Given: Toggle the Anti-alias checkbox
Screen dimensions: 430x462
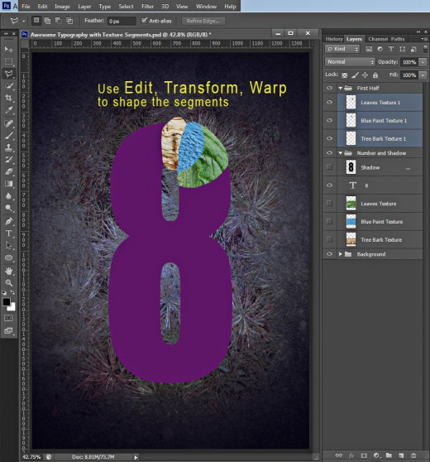Looking at the screenshot, I should tap(144, 21).
